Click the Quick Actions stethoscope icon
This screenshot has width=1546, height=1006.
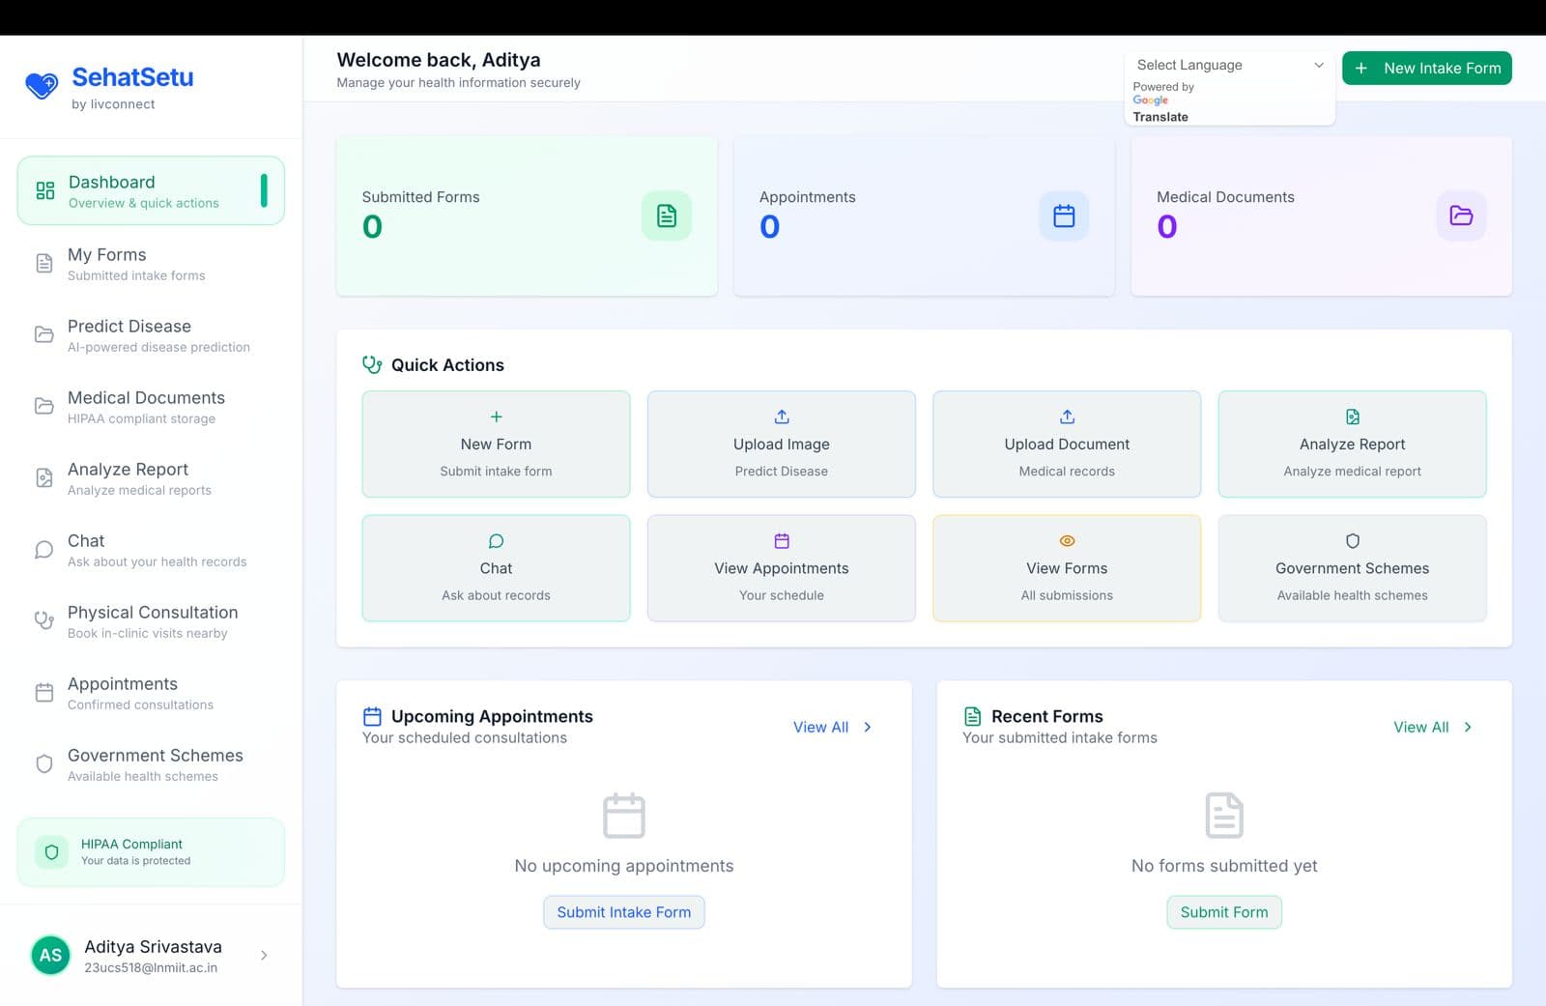click(x=372, y=364)
